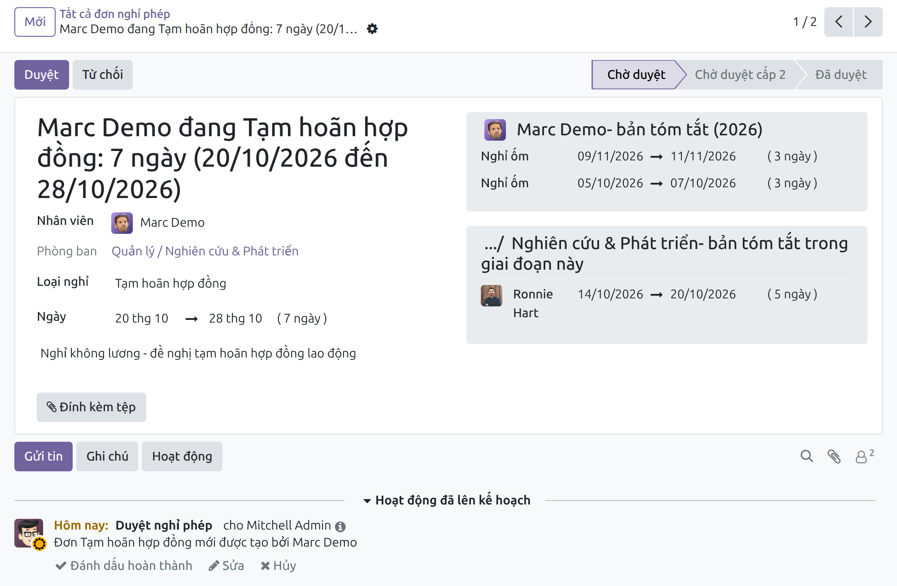Screen dimensions: 897x586
Task: Click the Duyệt nghỉ phép activity title
Action: (164, 526)
